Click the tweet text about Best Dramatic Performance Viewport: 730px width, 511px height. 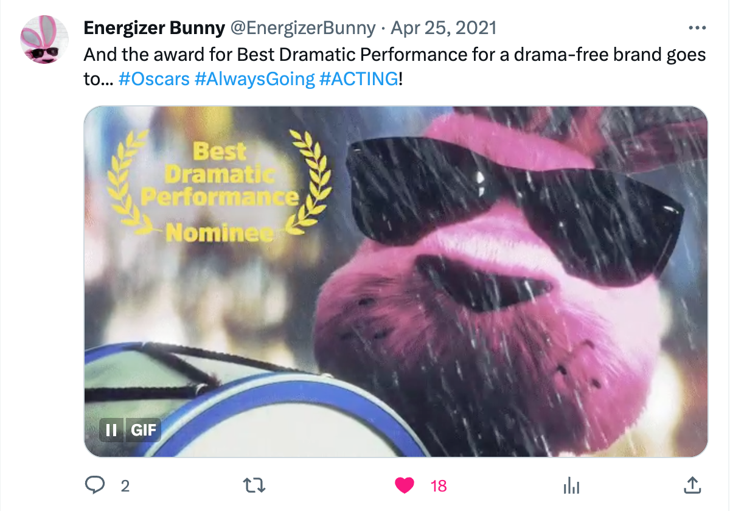coord(394,66)
